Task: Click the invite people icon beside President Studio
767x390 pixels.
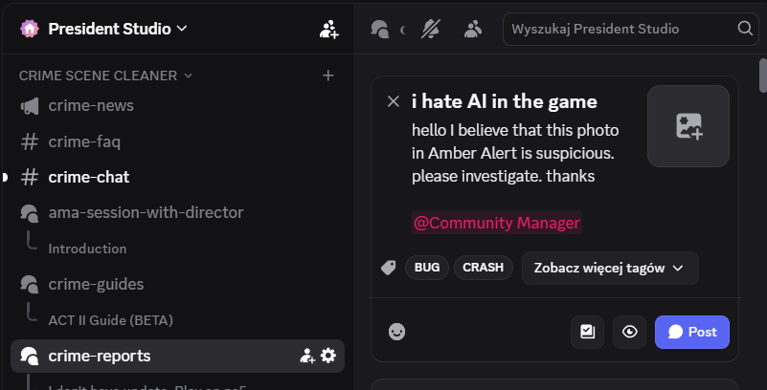Action: 328,29
